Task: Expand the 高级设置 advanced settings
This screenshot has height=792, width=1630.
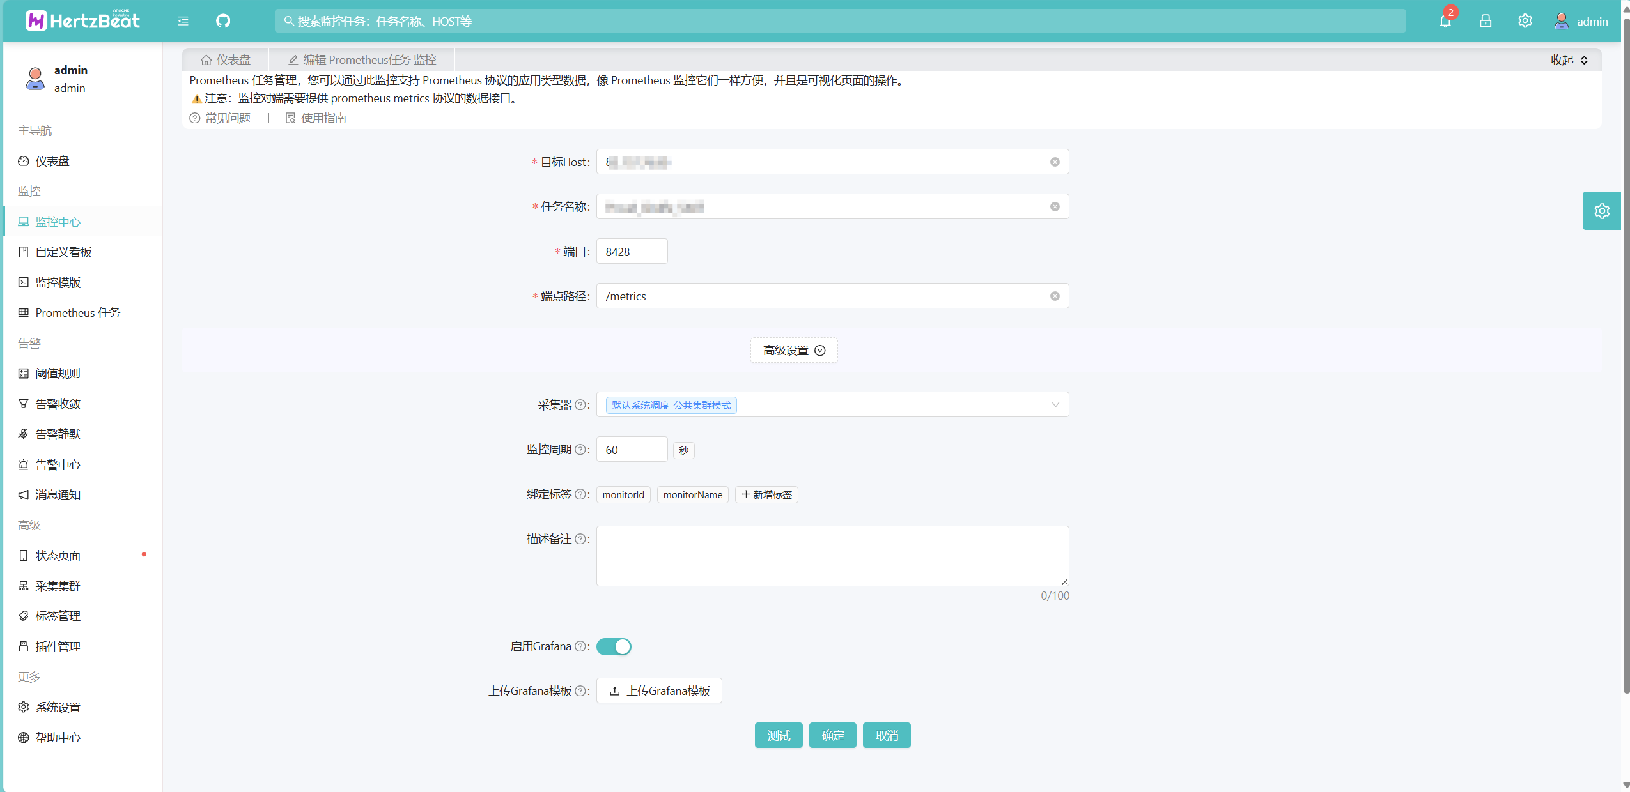Action: tap(792, 349)
